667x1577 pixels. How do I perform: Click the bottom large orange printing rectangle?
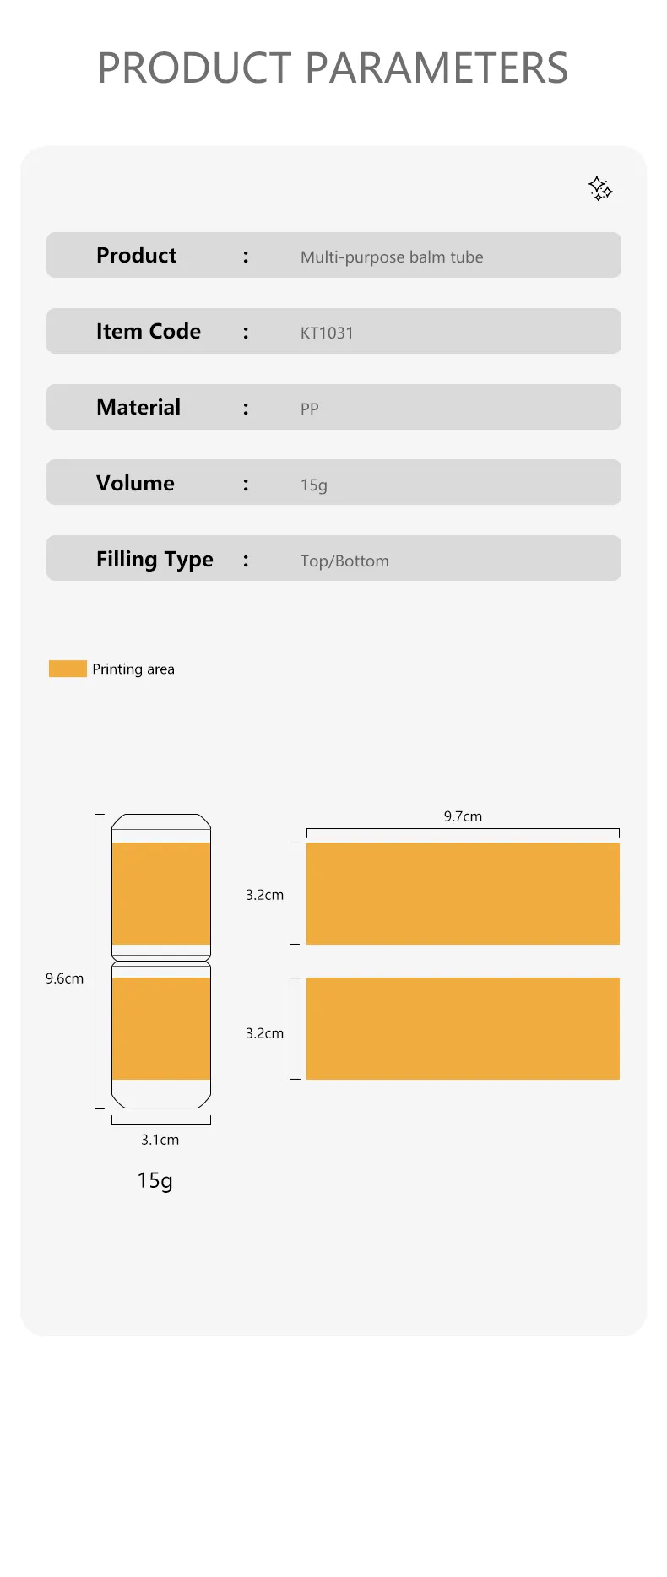[x=463, y=1028]
